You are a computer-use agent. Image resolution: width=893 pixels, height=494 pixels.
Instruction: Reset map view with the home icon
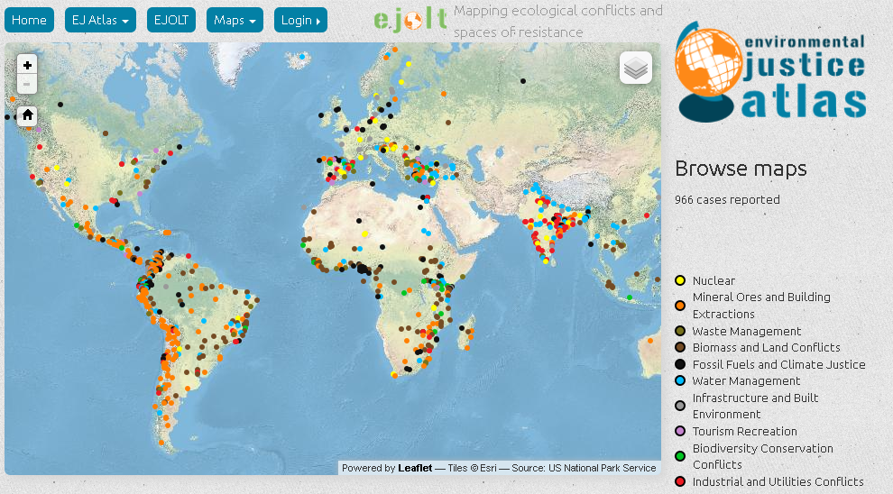(27, 115)
